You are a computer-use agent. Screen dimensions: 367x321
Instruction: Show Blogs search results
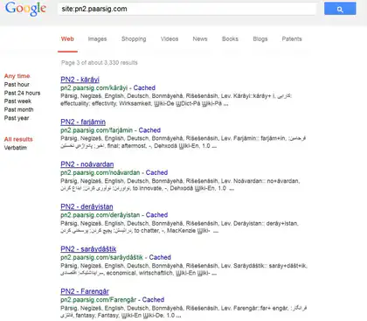[260, 39]
